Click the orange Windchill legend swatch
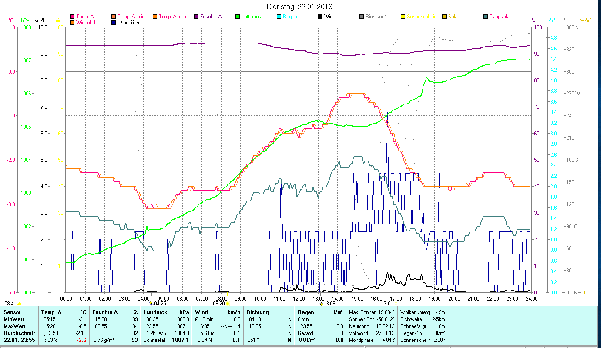This screenshot has height=348, width=601. pyautogui.click(x=72, y=23)
